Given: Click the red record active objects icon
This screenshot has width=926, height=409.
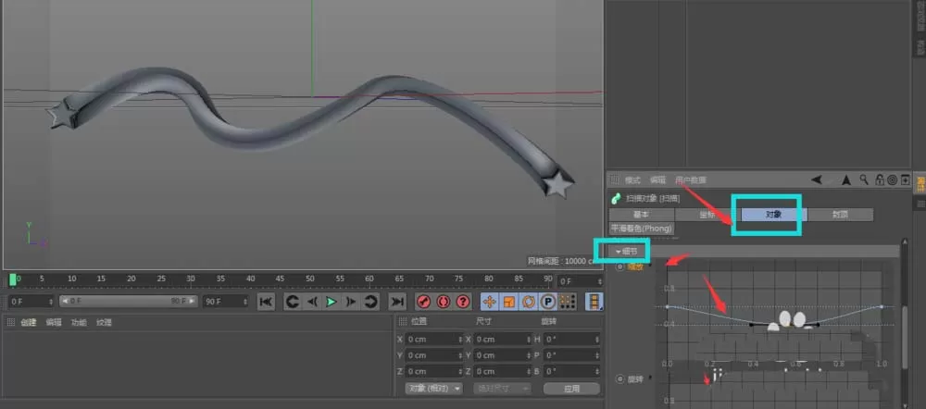Looking at the screenshot, I should pos(423,302).
